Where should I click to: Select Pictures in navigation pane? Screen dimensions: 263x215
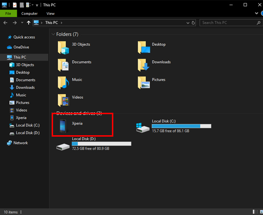click(19, 103)
